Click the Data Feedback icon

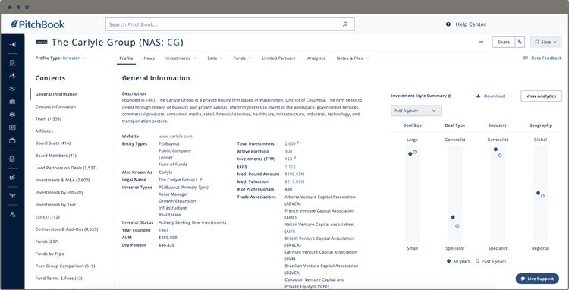click(526, 58)
